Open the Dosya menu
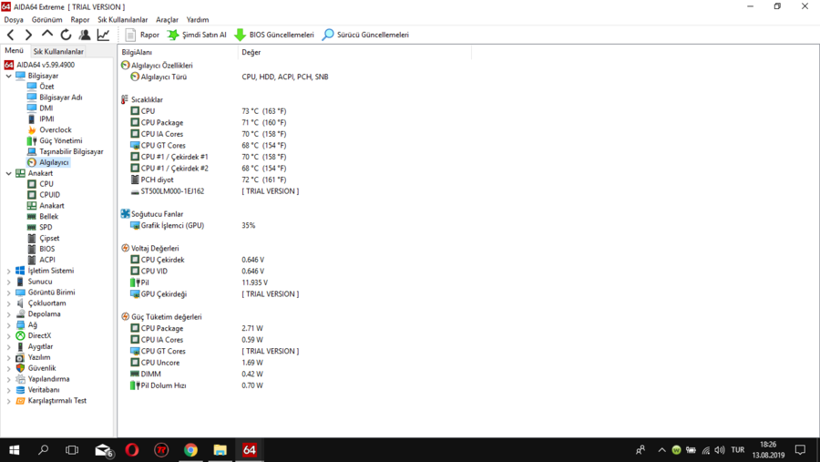Image resolution: width=820 pixels, height=462 pixels. tap(14, 20)
